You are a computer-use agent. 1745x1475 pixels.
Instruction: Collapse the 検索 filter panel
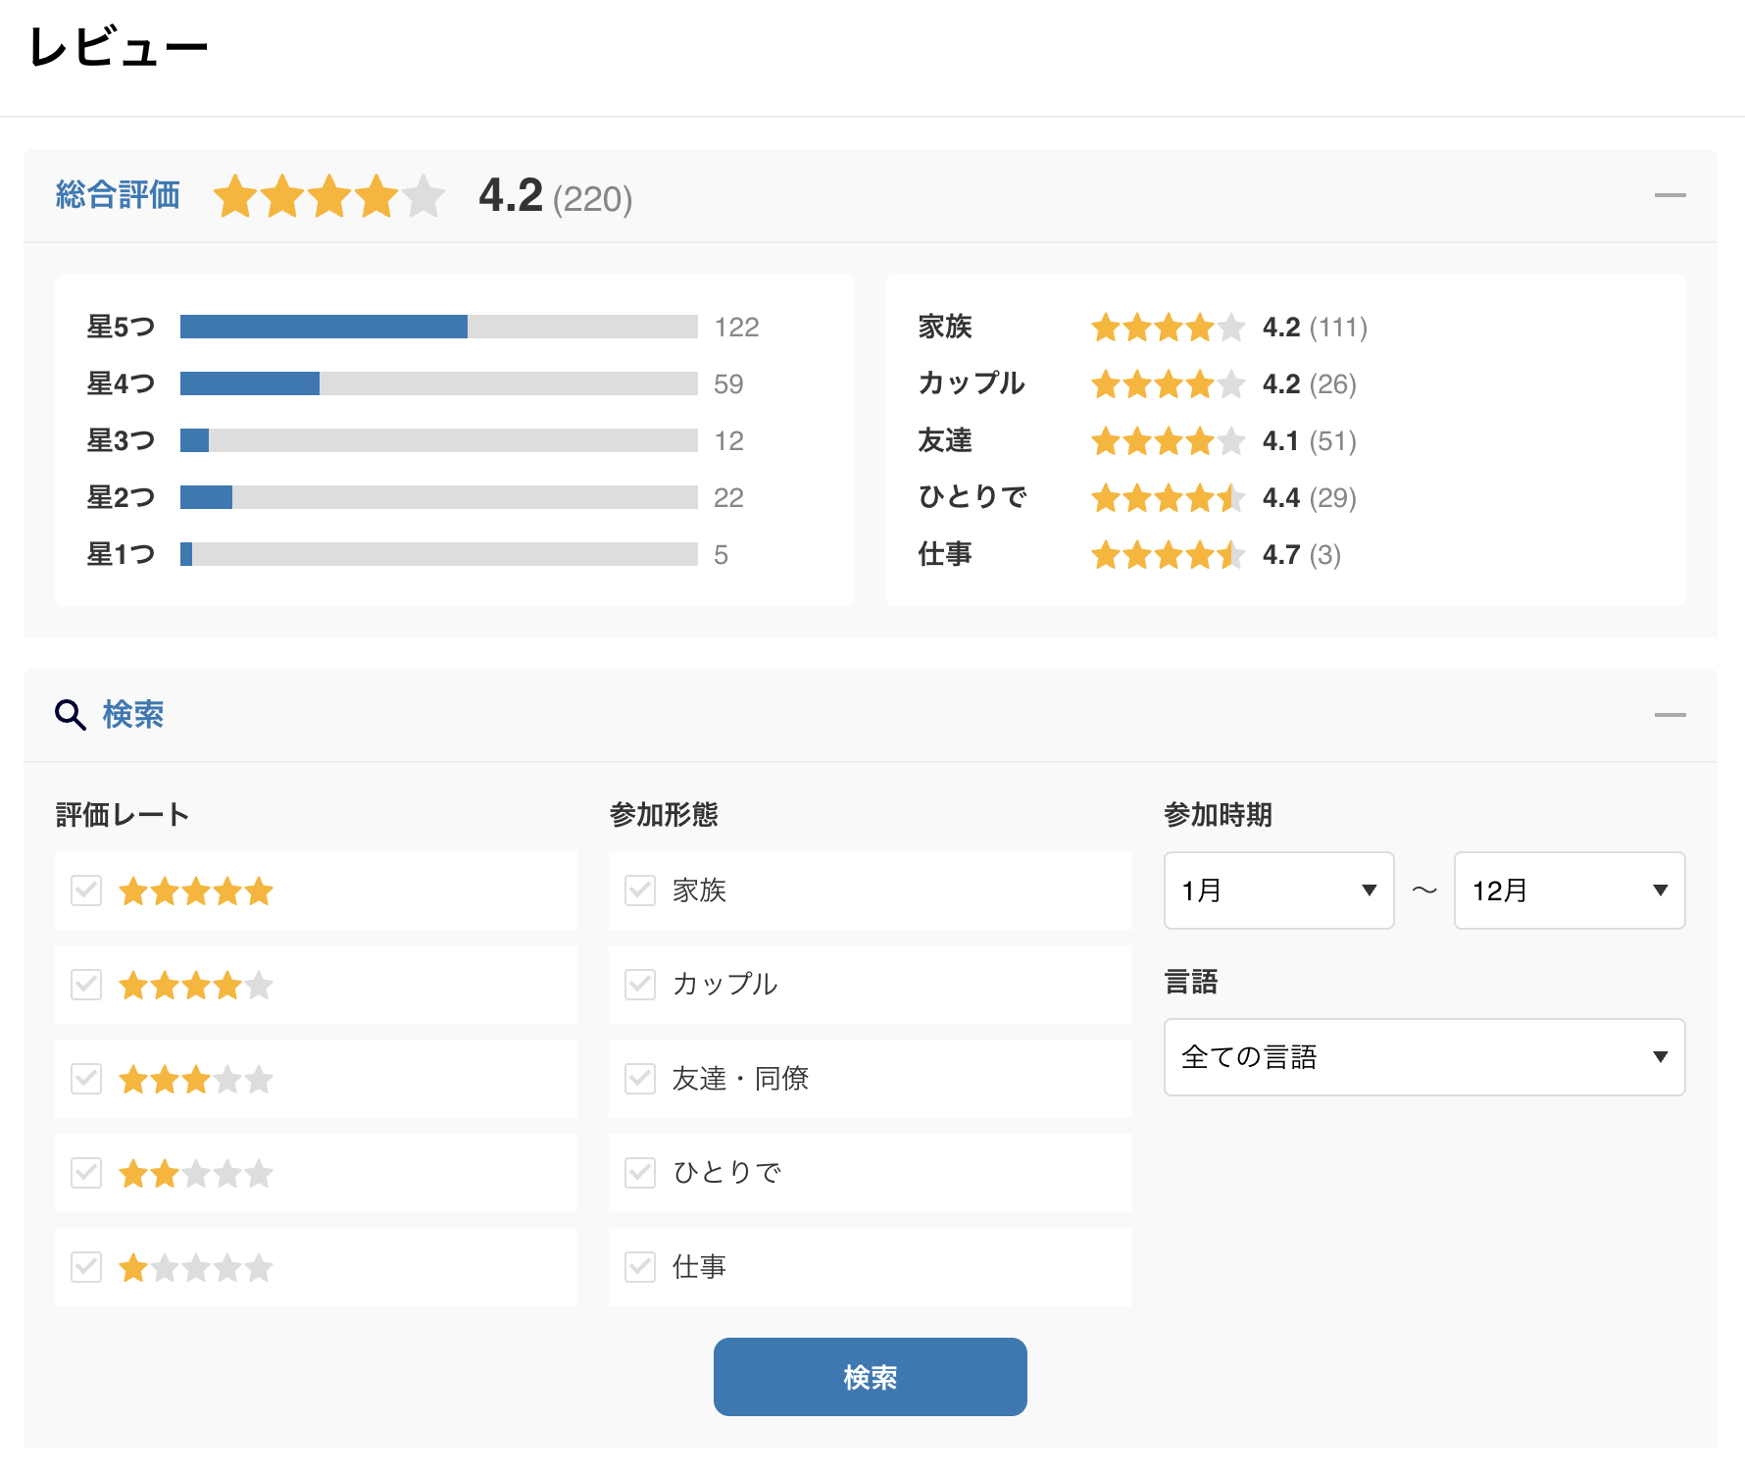(x=1670, y=715)
